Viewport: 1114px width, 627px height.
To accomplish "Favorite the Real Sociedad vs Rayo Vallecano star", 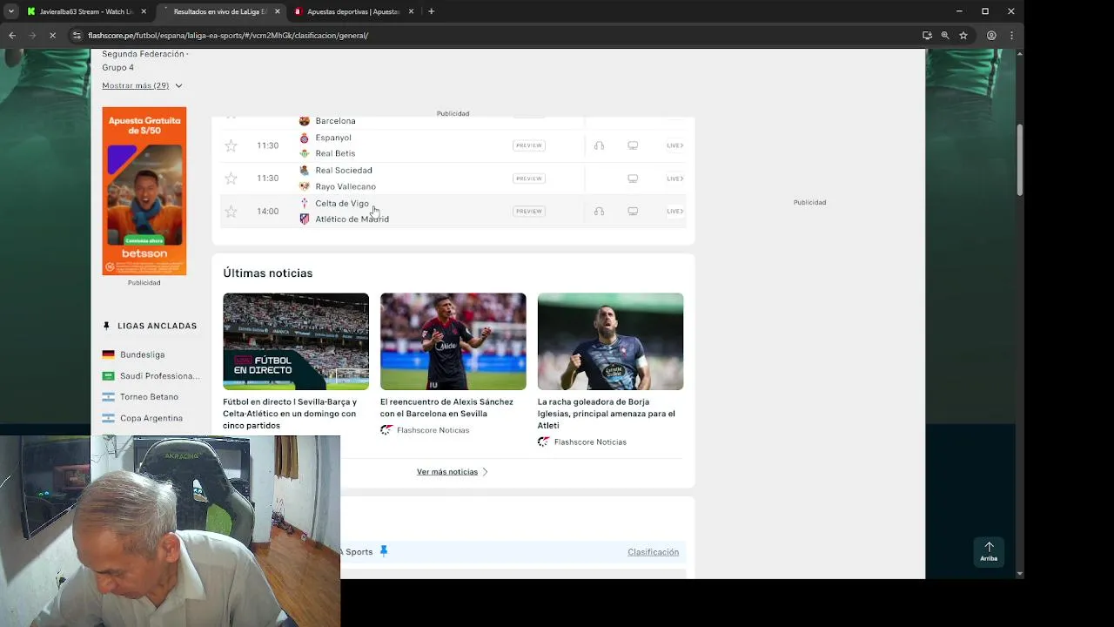I will 231,179.
